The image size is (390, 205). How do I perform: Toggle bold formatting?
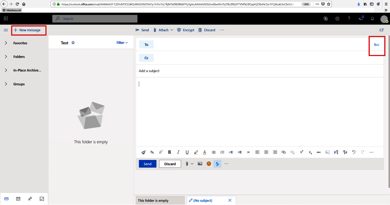pyautogui.click(x=170, y=152)
